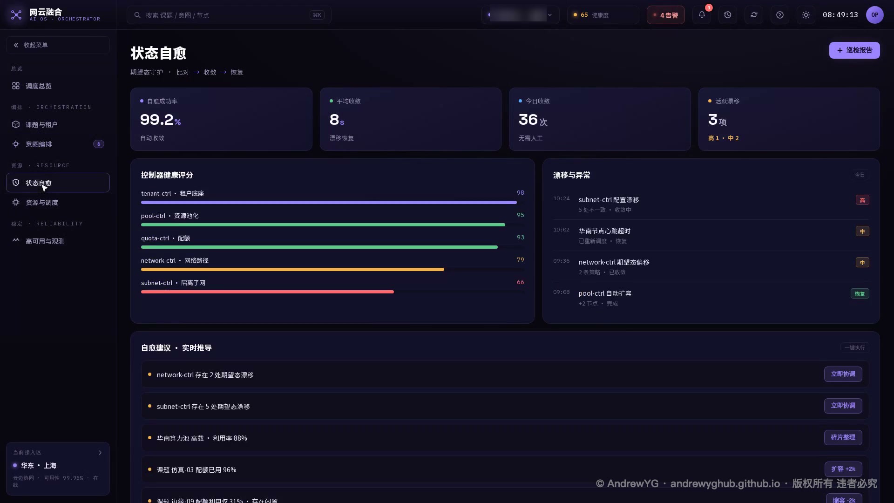Screen dimensions: 894x503
Task: Click the 意图编排 crosshair icon
Action: [16, 144]
